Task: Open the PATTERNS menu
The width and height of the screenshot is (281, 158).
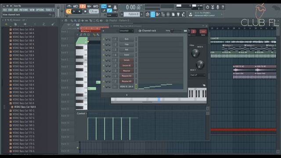Action: click(x=24, y=10)
